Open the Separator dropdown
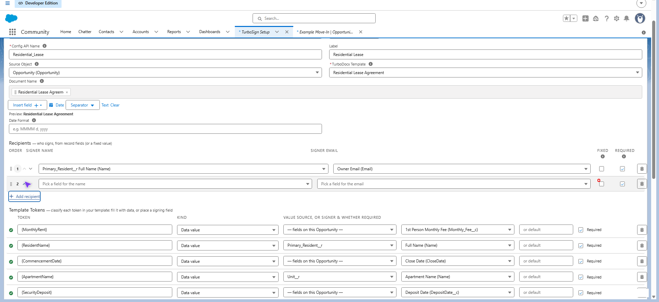659x302 pixels. click(x=82, y=105)
